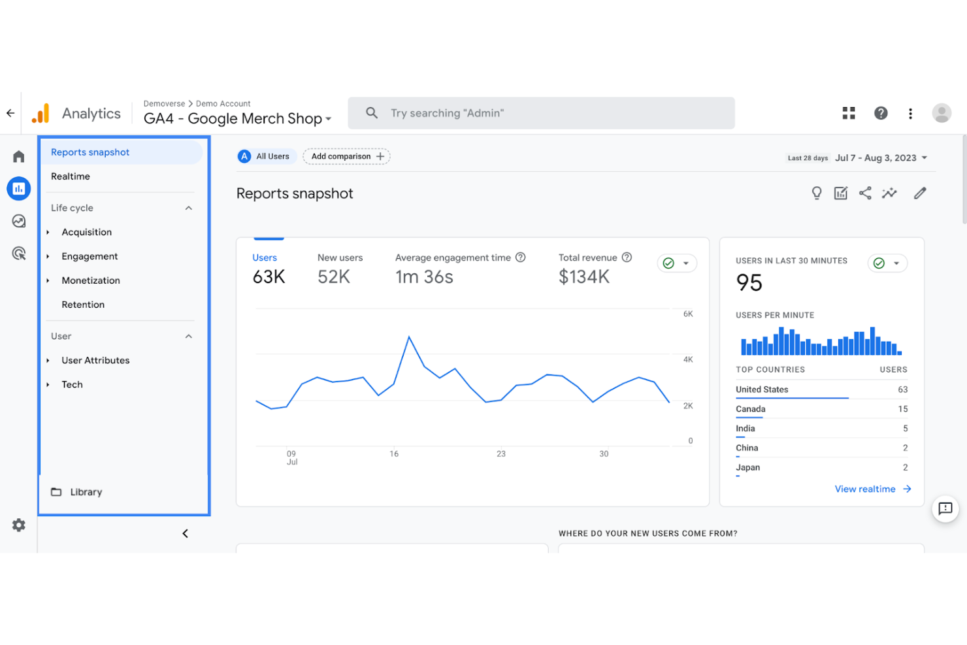Collapse the Life cycle section
967x645 pixels.
[189, 208]
